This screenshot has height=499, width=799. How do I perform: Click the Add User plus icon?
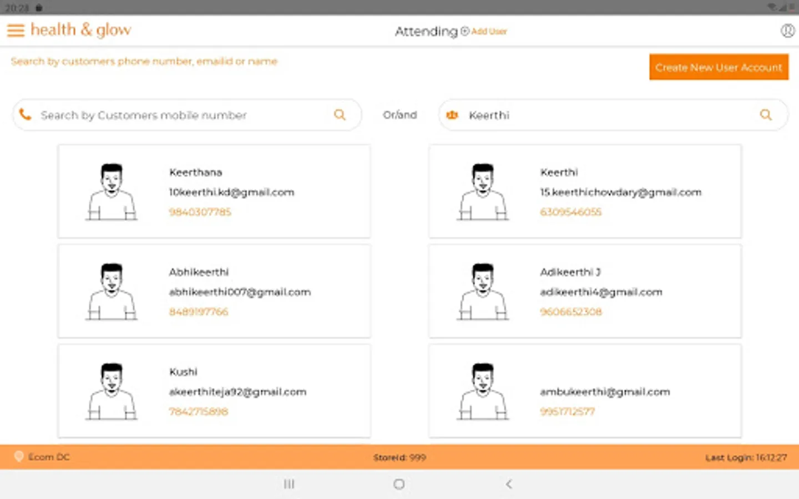coord(465,32)
